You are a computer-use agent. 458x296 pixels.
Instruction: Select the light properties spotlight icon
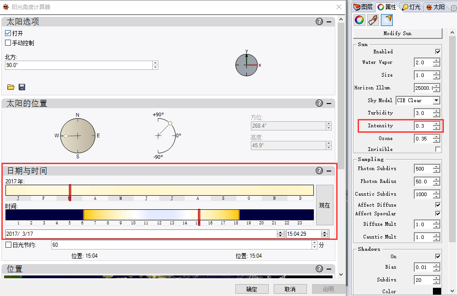[x=387, y=20]
